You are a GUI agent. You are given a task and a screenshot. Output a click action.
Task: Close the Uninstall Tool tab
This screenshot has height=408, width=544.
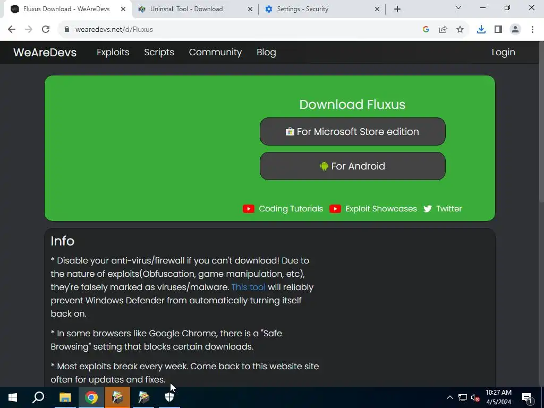click(250, 9)
